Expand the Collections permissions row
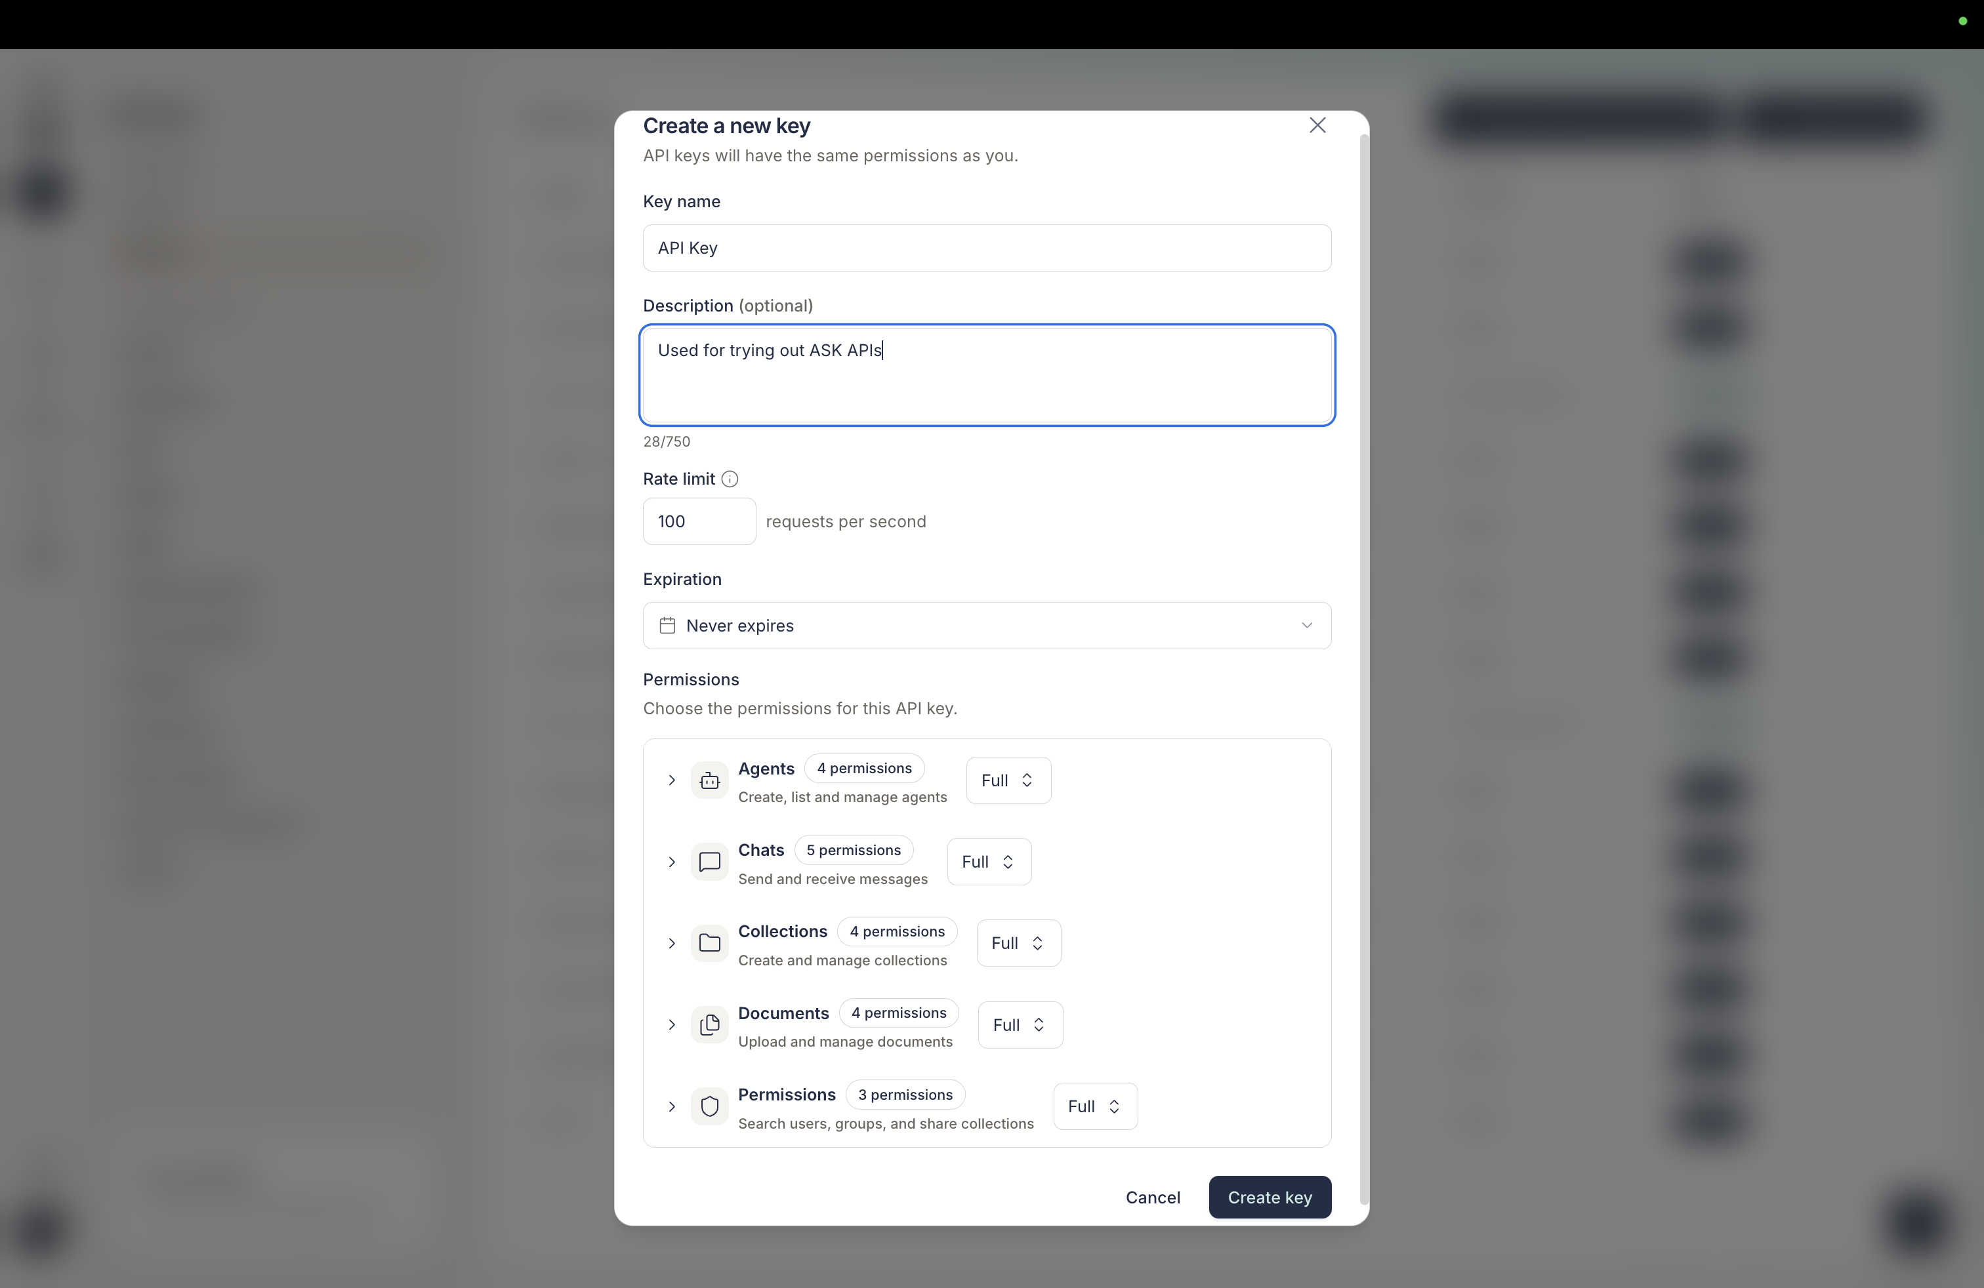Image resolution: width=1984 pixels, height=1288 pixels. 671,943
